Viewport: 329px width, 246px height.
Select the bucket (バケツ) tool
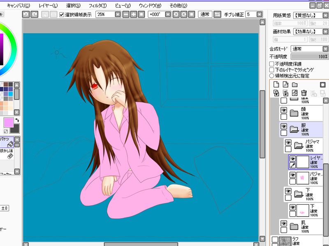click(8, 142)
